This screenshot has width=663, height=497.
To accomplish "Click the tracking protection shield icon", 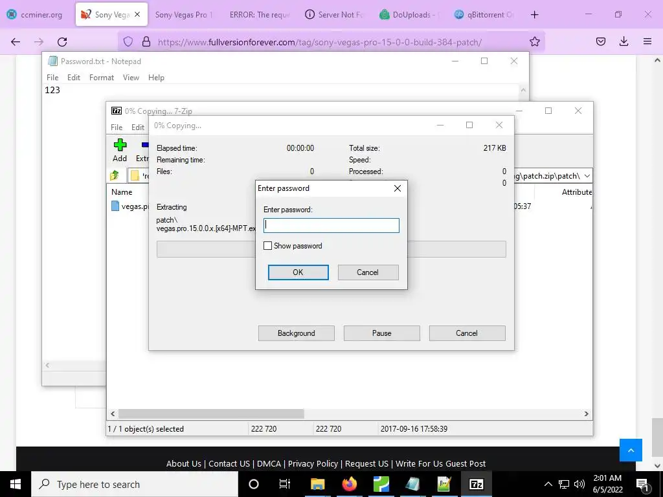I will coord(128,41).
